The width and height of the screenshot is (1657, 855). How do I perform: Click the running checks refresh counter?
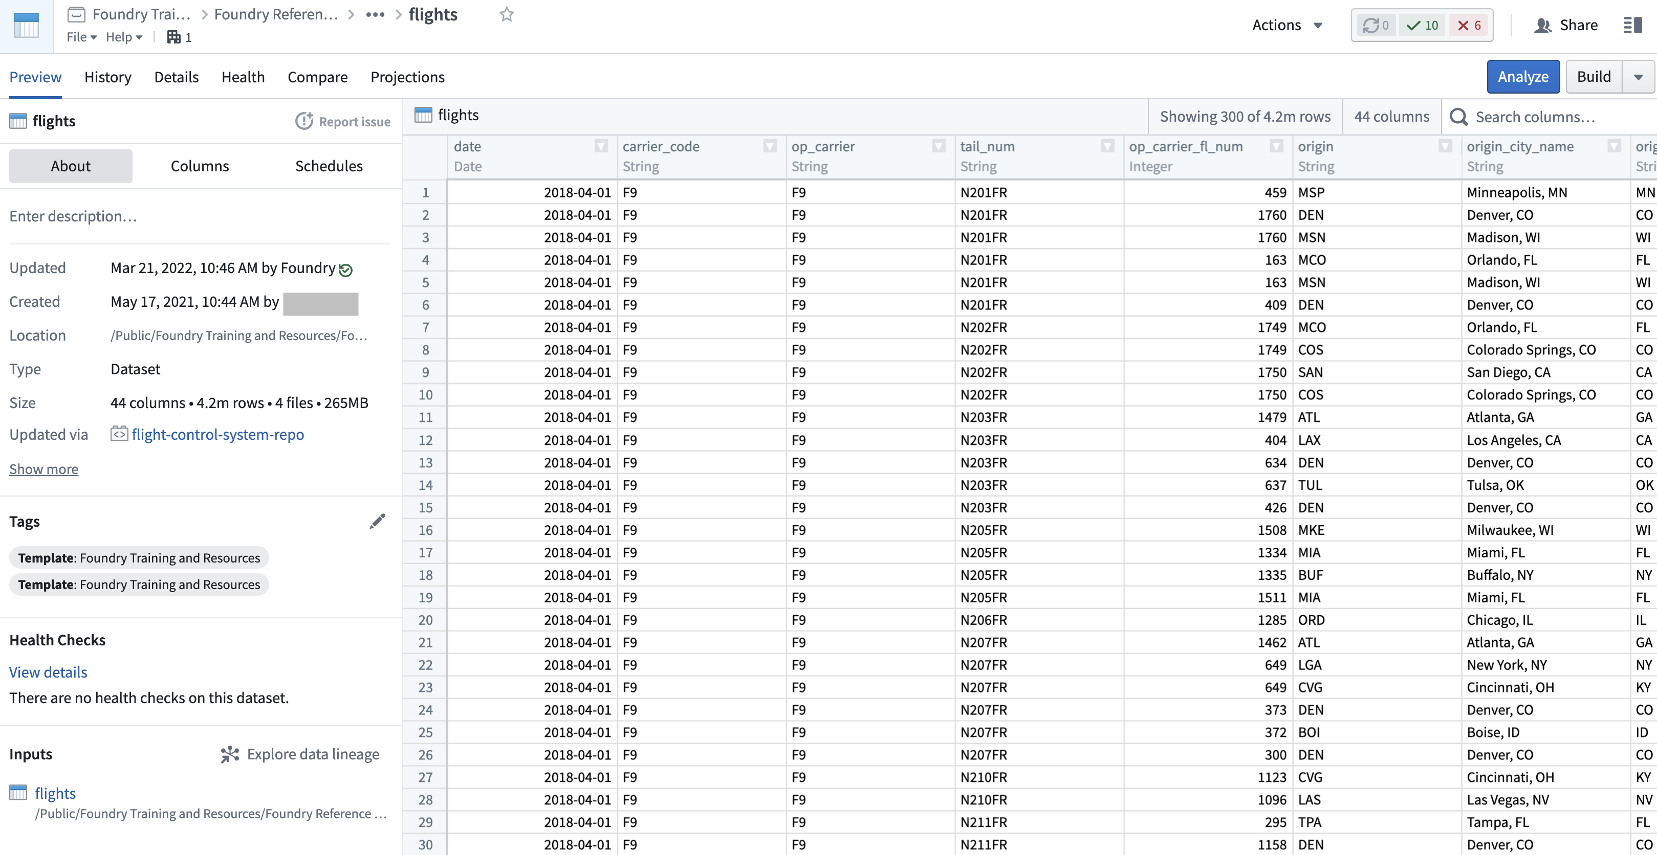(x=1376, y=25)
